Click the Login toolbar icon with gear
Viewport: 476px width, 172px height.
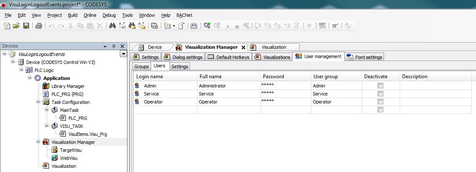point(207,26)
